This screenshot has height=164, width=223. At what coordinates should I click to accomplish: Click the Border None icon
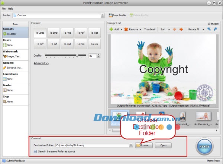click(x=5, y=90)
